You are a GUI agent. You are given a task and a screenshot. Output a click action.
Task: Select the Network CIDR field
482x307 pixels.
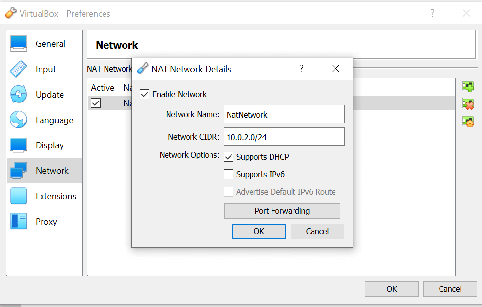pyautogui.click(x=284, y=137)
